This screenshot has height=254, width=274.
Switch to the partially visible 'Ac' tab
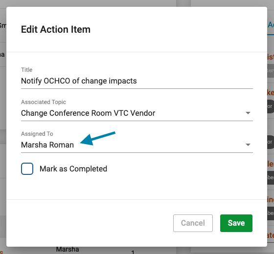click(x=271, y=25)
